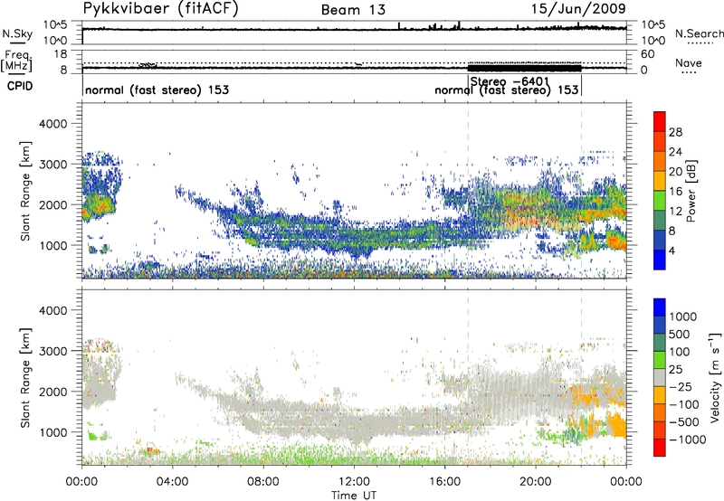The width and height of the screenshot is (724, 501).
Task: Click the dashed 22:00 marker in the power panel
Action: pos(581,190)
